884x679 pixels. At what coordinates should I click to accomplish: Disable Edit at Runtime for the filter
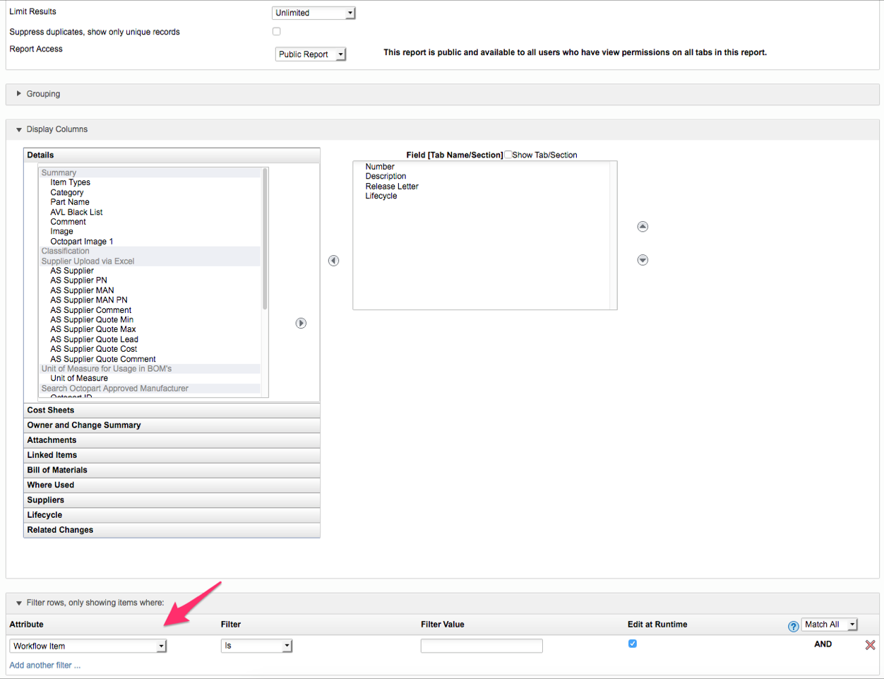[633, 643]
